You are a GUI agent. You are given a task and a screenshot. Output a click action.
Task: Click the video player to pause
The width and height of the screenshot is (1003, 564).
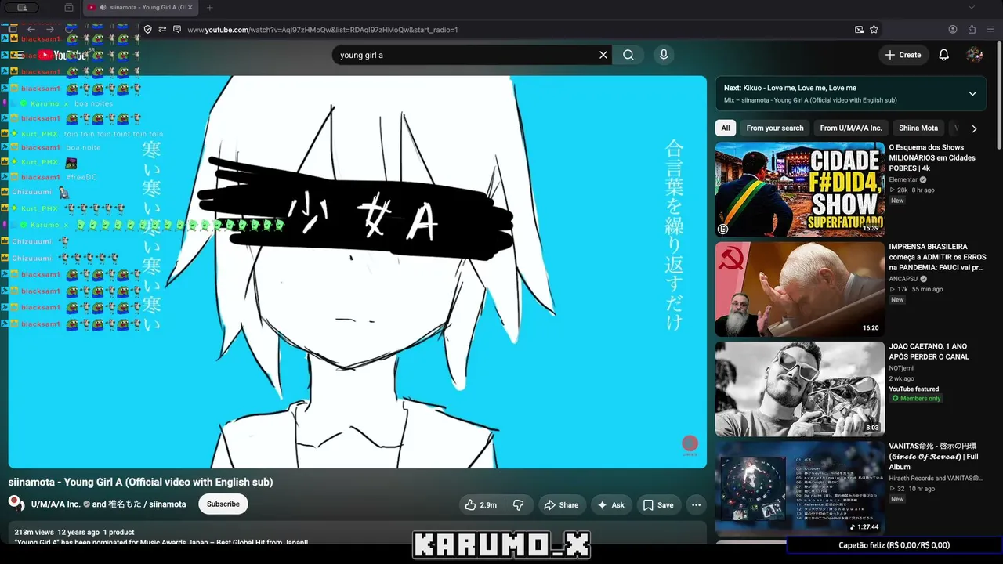click(357, 272)
